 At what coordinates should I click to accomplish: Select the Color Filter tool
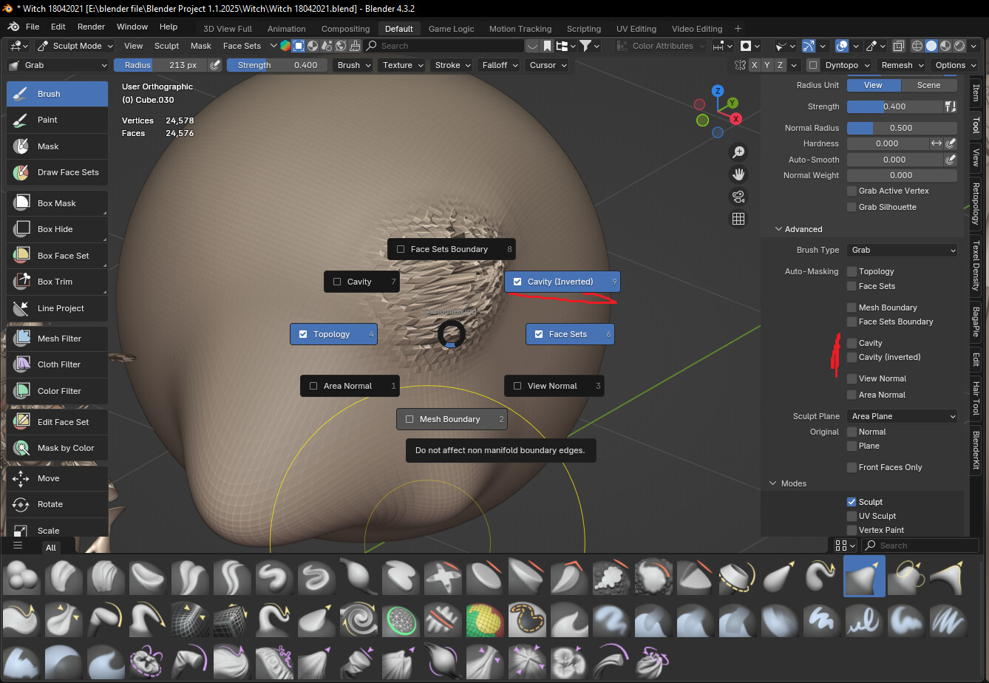(x=58, y=391)
